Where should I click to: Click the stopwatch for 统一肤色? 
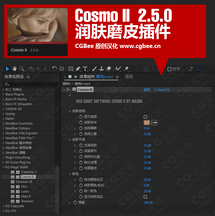click(81, 191)
